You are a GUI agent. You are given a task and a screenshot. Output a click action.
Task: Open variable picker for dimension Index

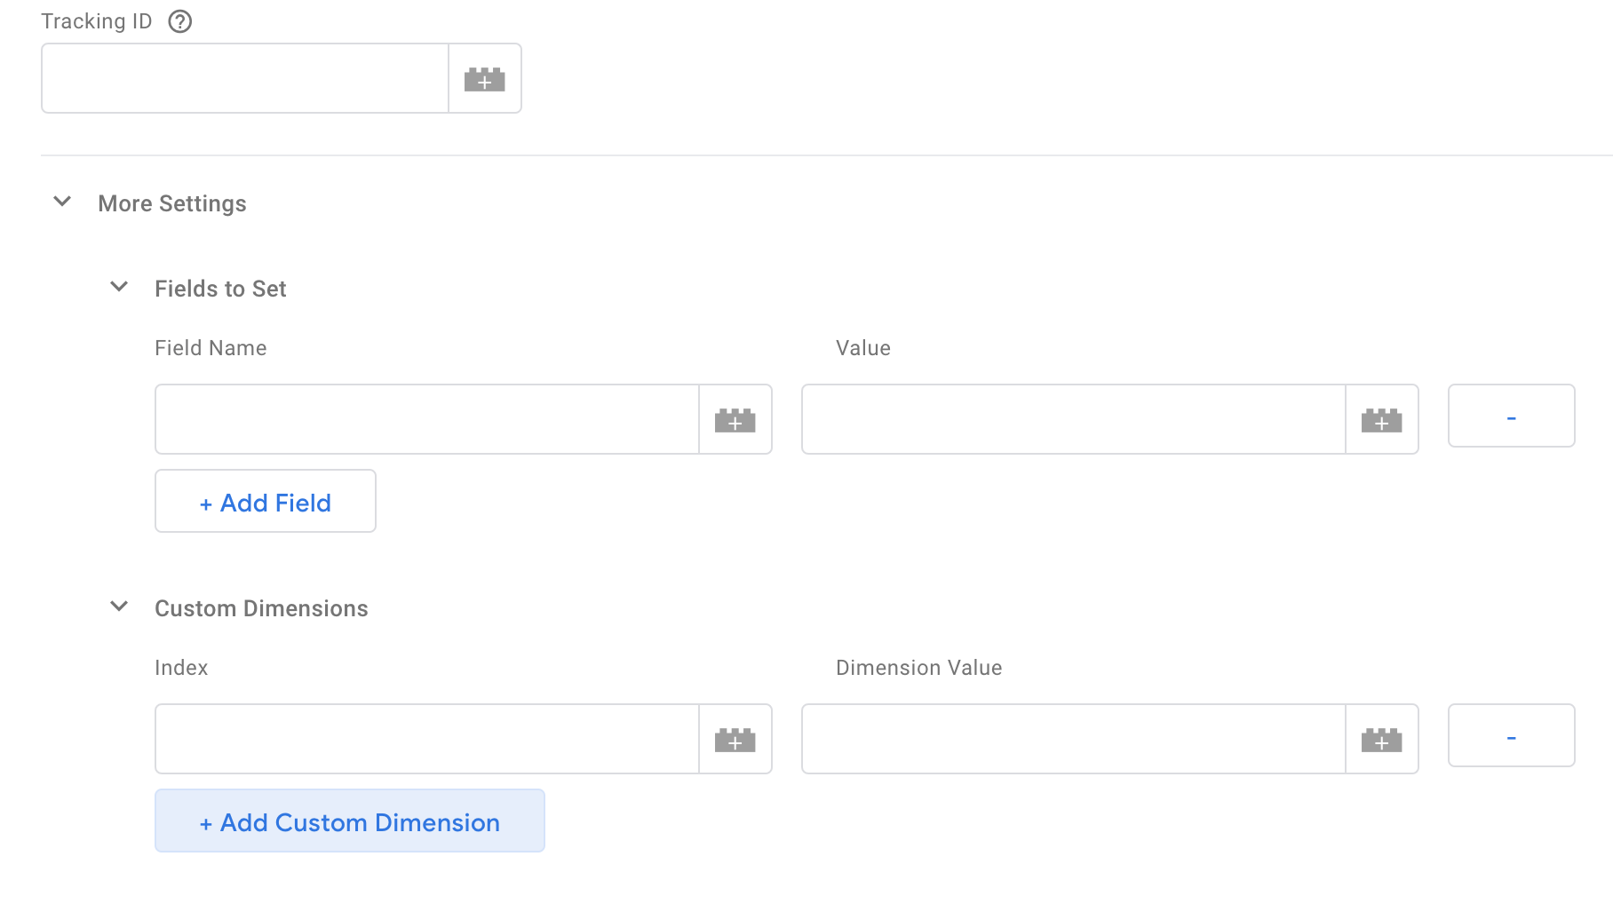735,740
